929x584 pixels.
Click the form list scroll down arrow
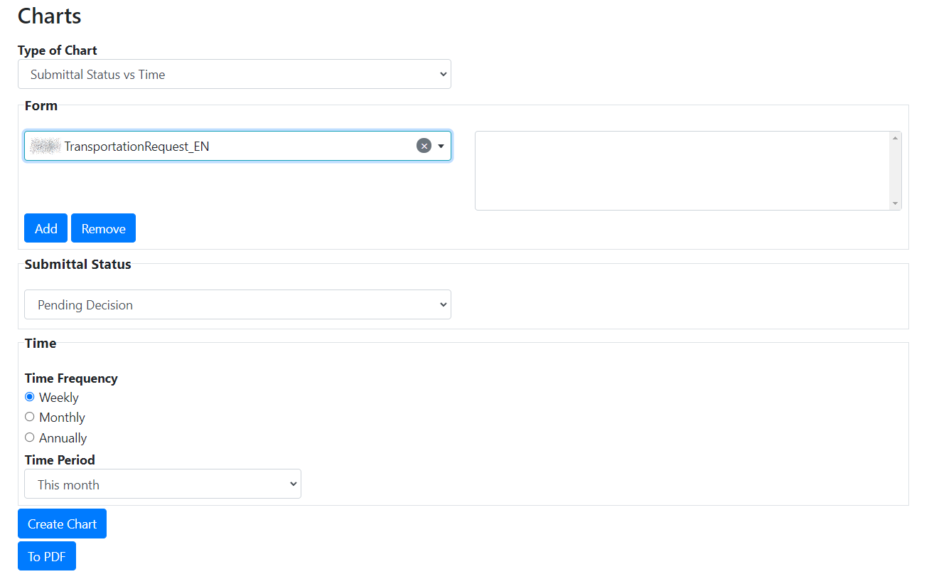(896, 203)
